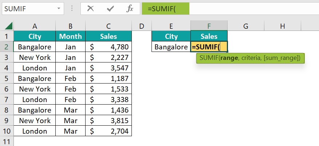Open the Name Box dropdown arrow
Screen dimensions: 319x146
point(59,8)
